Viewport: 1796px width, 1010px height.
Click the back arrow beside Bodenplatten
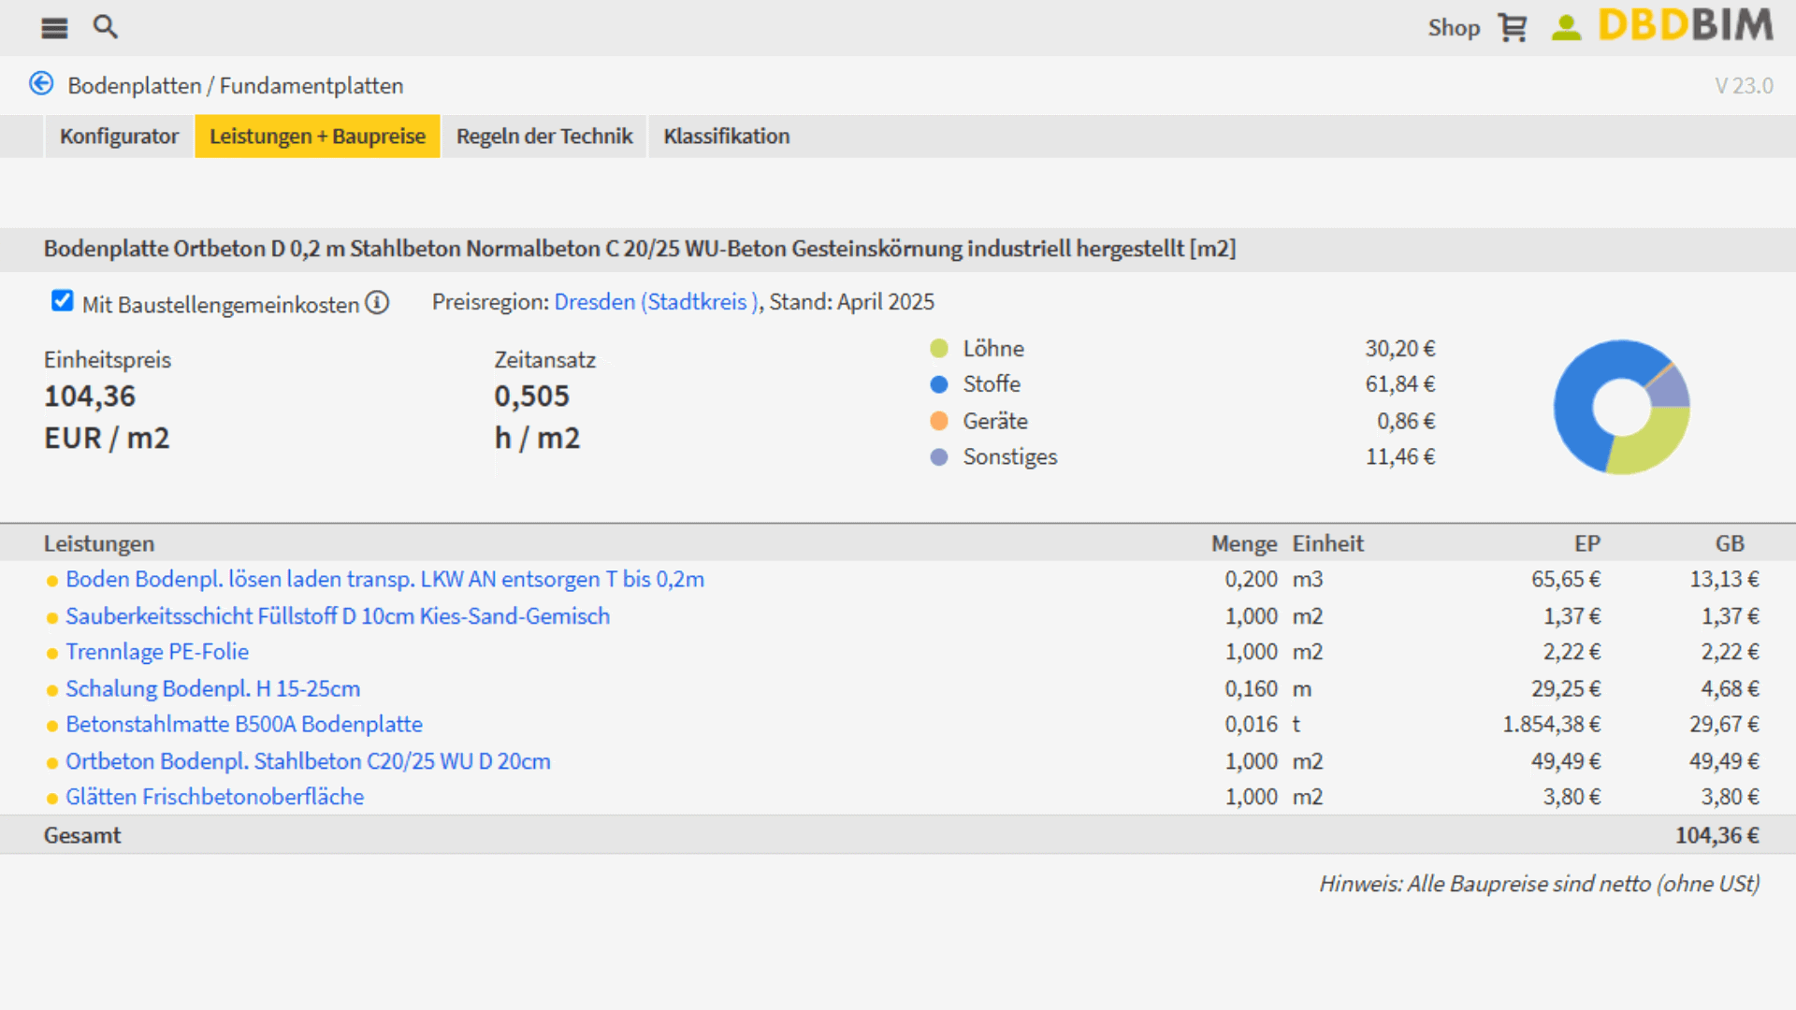point(41,84)
